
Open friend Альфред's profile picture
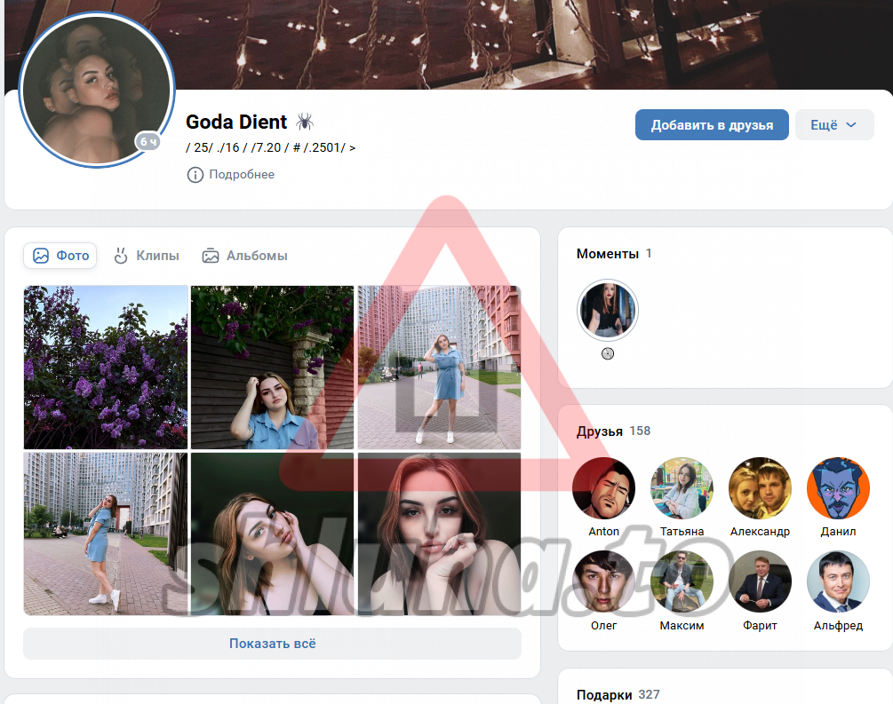pos(837,581)
